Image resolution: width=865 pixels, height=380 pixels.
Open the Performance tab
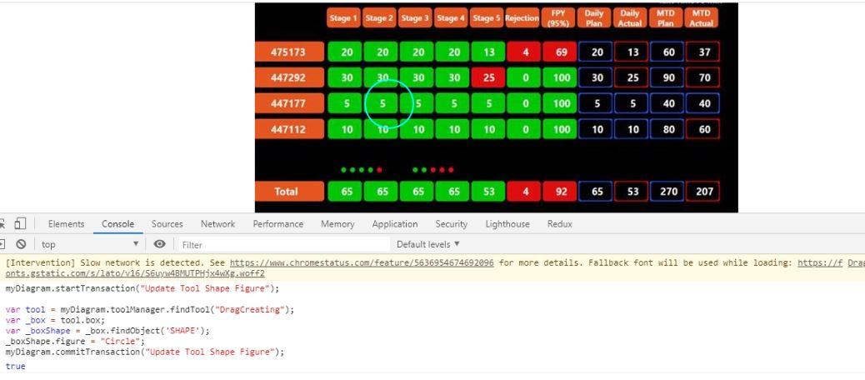pos(278,224)
